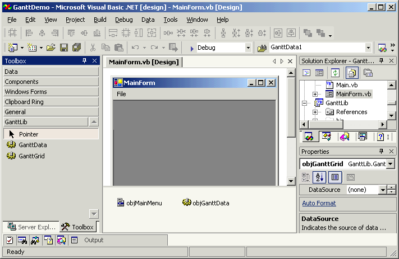399x259 pixels.
Task: Click Align Rights layout icon
Action: pyautogui.click(x=55, y=33)
